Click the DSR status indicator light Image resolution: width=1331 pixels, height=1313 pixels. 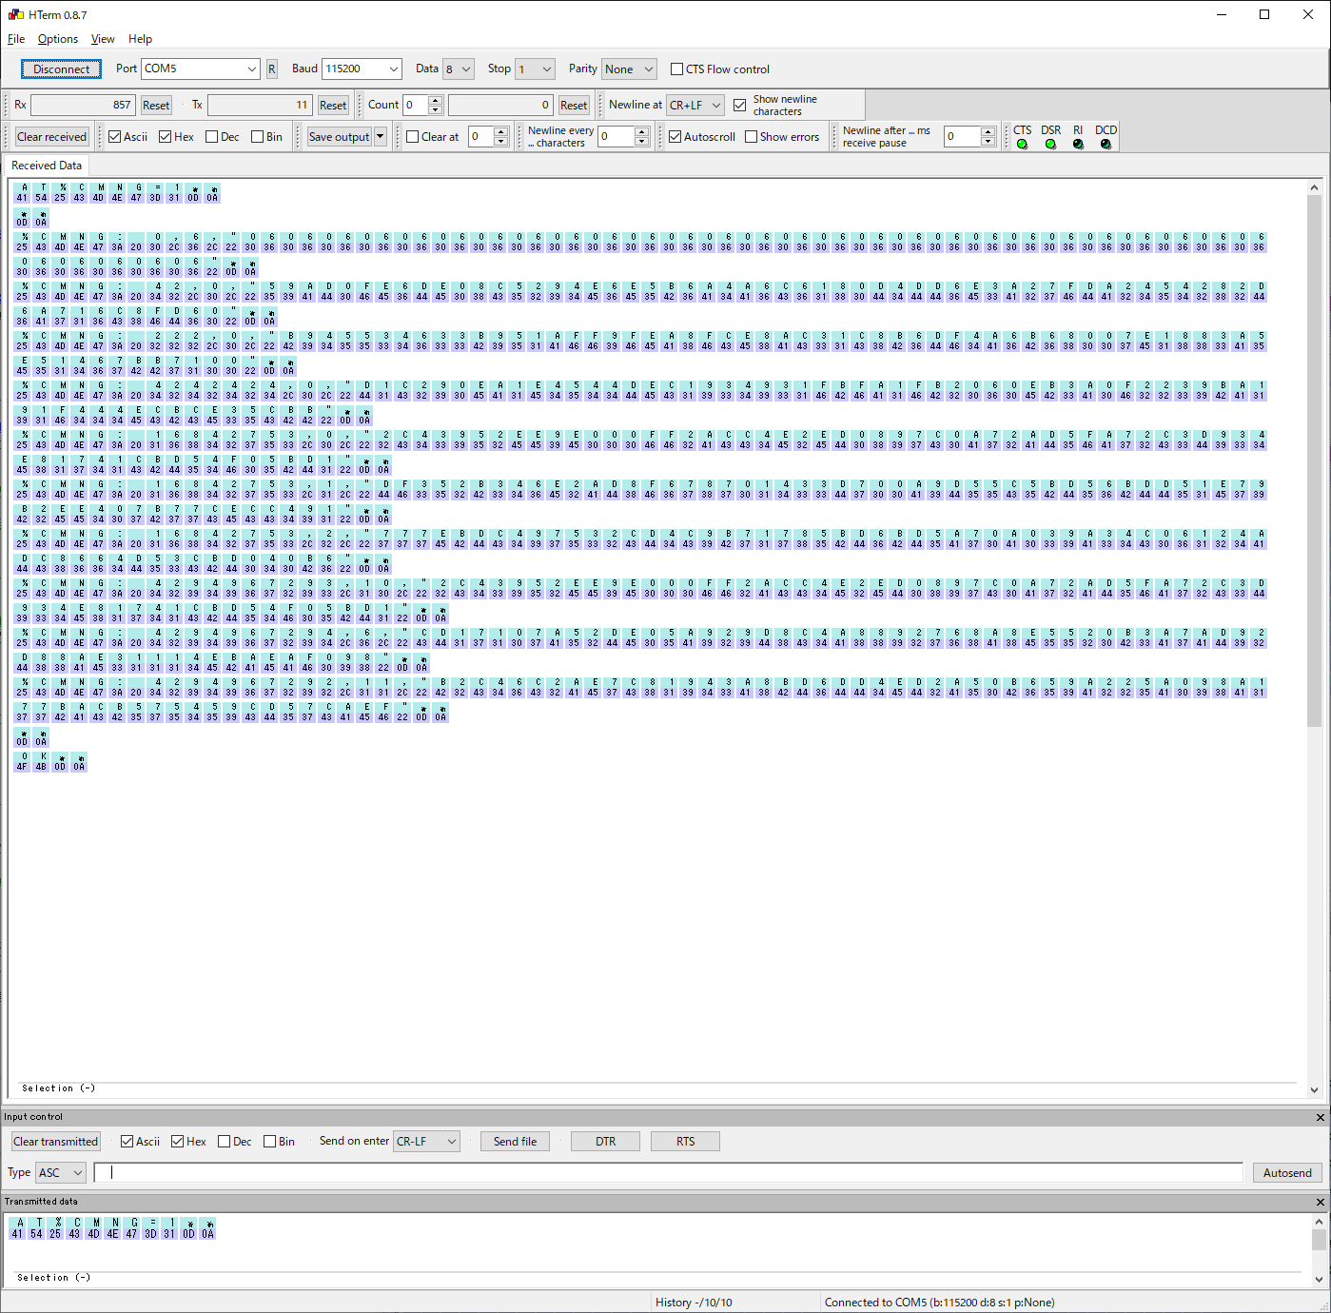[x=1050, y=145]
